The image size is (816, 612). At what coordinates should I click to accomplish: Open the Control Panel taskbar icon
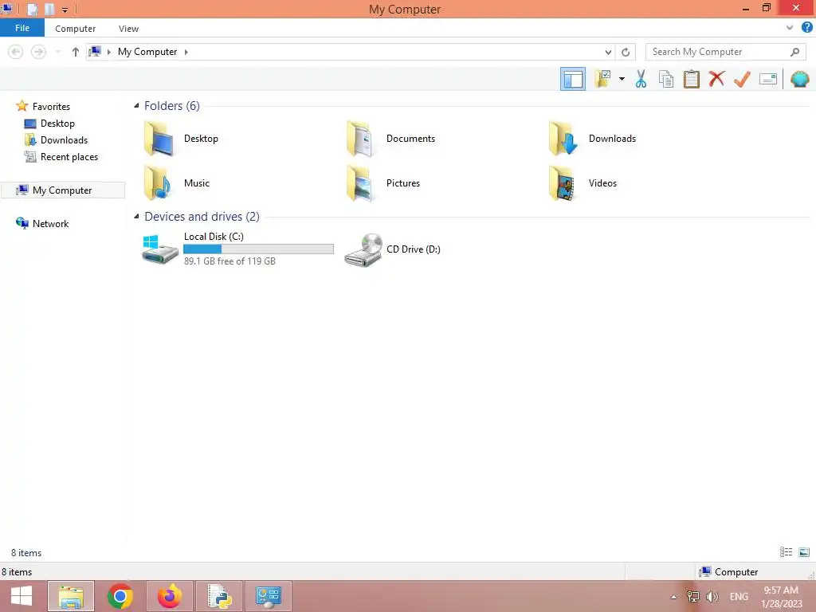click(x=269, y=596)
